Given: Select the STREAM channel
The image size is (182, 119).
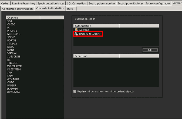Looking at the screenshot, I should pos(12,44).
